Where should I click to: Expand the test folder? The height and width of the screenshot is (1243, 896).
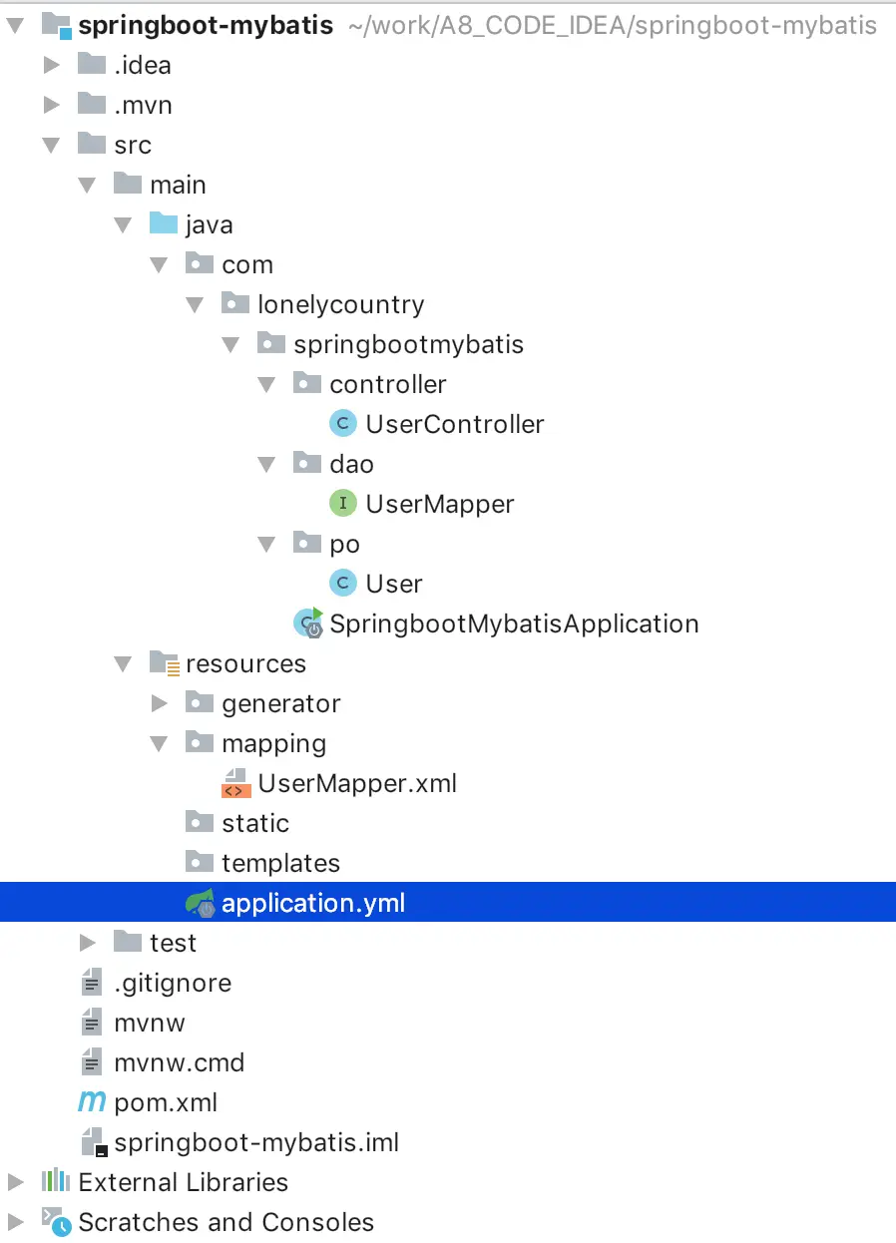(x=88, y=943)
